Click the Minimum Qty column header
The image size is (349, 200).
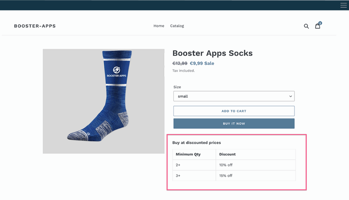188,154
